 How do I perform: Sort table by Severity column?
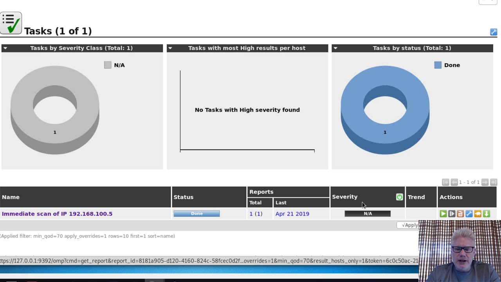pos(345,197)
